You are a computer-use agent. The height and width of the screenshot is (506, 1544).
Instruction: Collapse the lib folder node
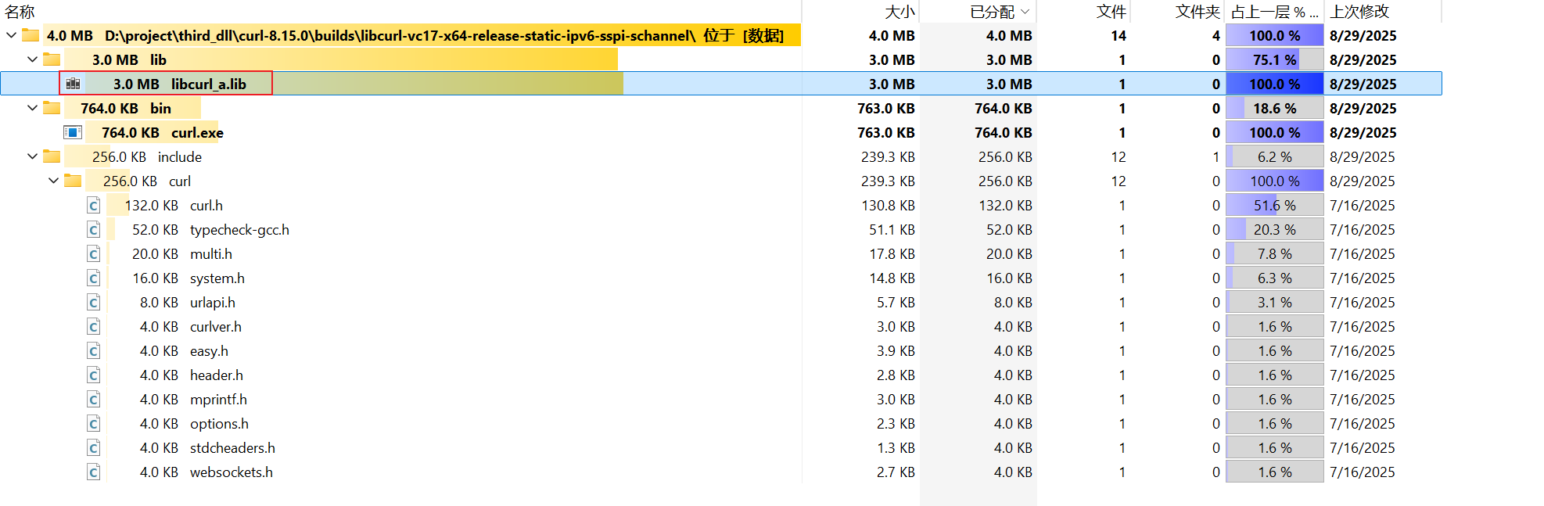[32, 59]
